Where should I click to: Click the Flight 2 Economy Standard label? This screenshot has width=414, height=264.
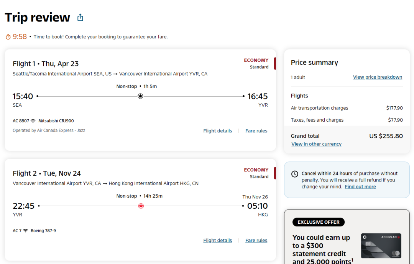tap(256, 173)
